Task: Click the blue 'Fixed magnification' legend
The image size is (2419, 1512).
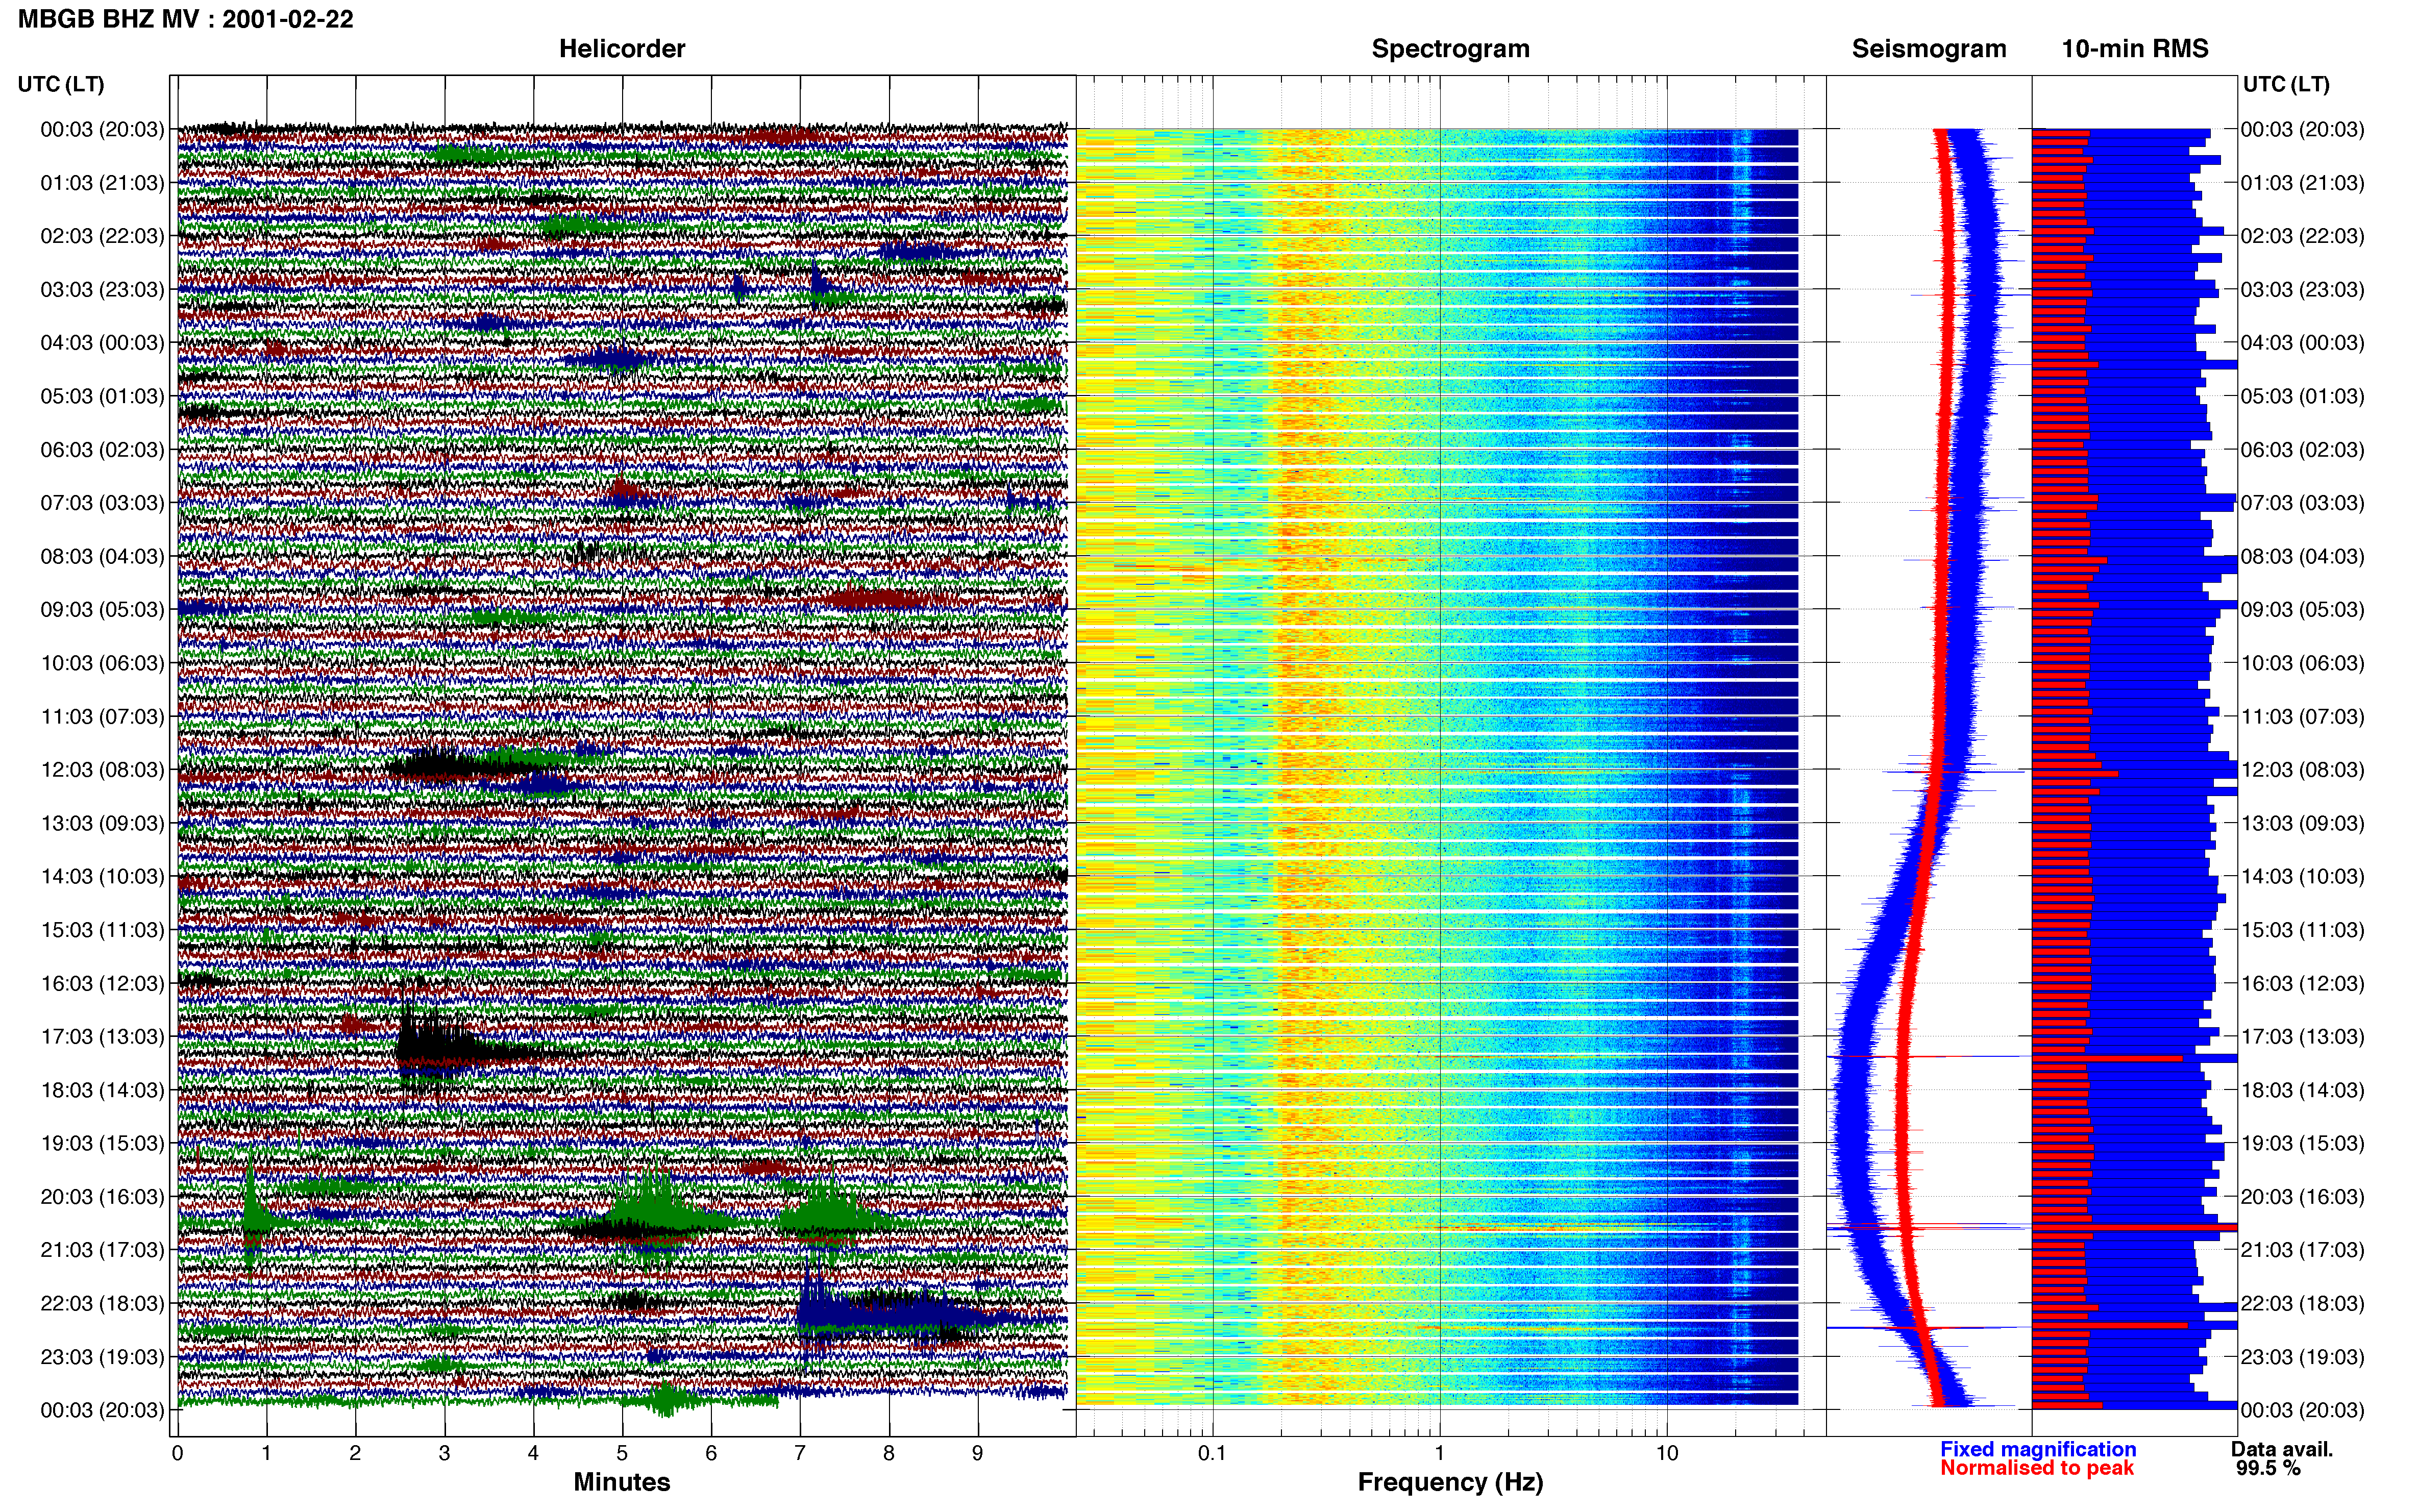Action: [2038, 1449]
